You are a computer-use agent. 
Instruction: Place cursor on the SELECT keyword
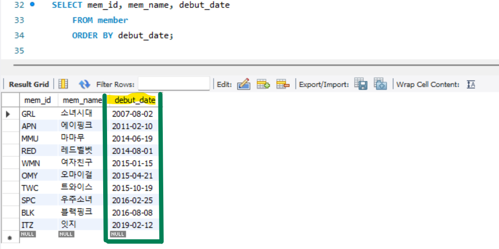click(67, 5)
